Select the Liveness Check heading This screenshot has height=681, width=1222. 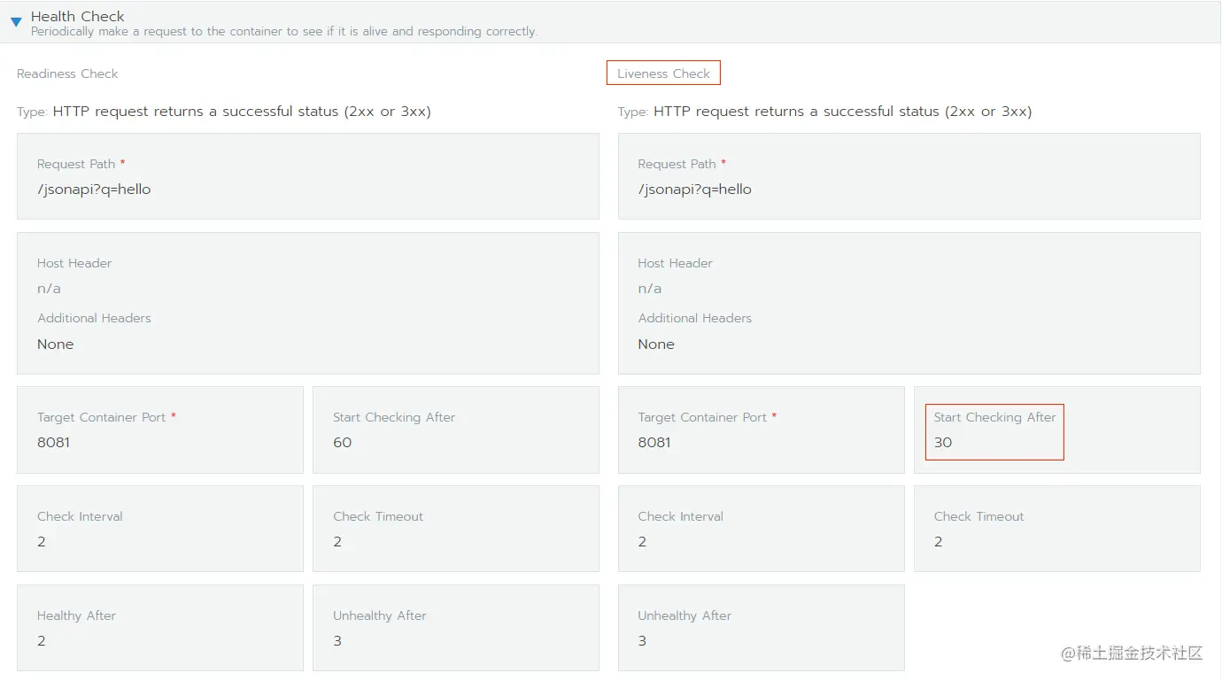663,74
